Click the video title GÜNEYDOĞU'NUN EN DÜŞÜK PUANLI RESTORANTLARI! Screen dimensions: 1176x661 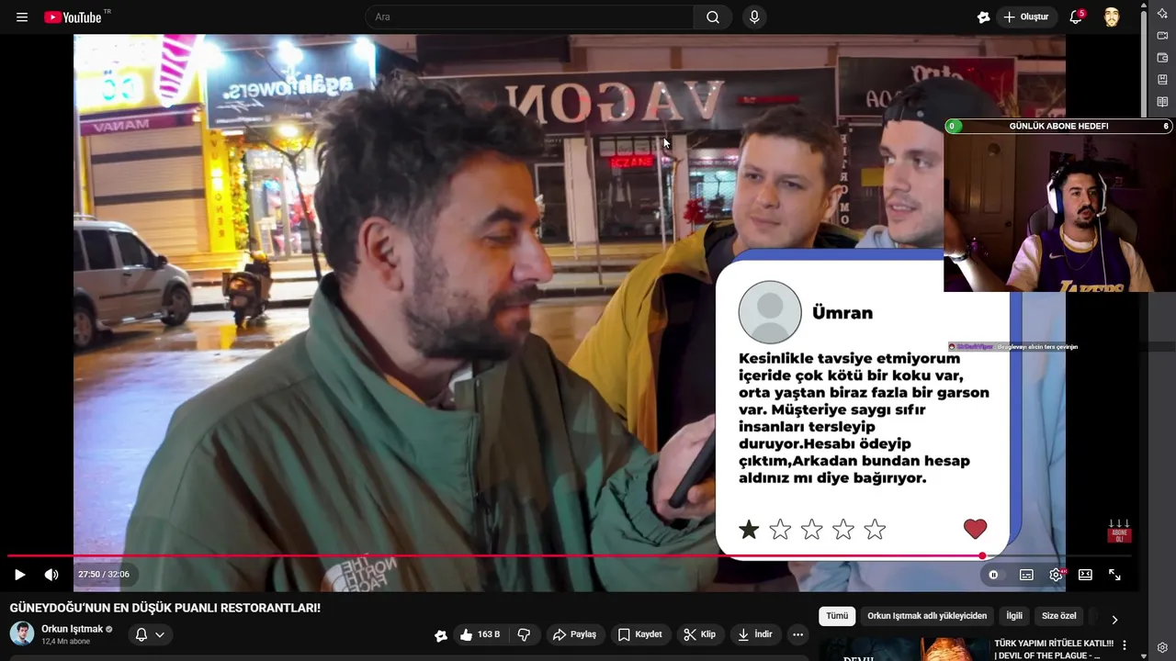[x=165, y=608]
